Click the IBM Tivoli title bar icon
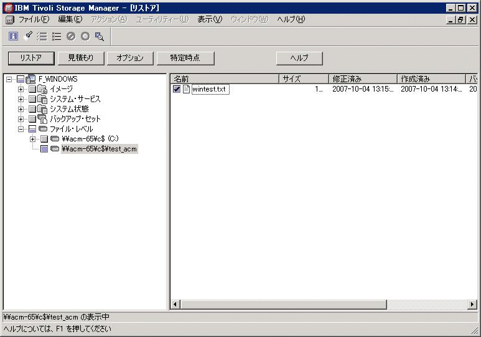 click(9, 8)
